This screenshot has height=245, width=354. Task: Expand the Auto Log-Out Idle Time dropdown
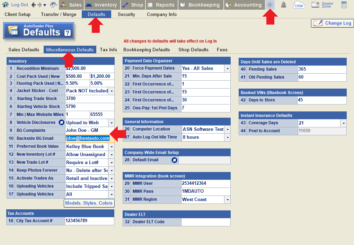click(228, 137)
